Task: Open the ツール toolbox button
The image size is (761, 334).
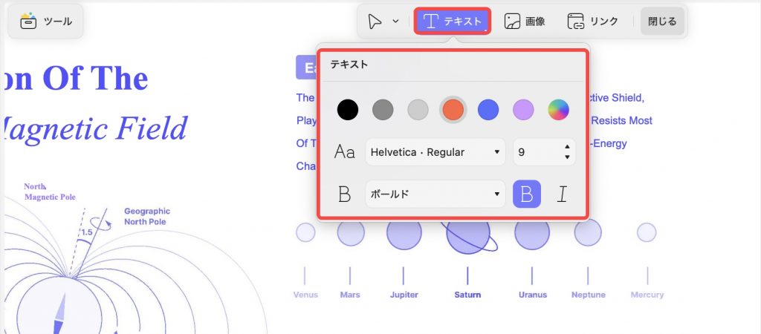Action: click(x=45, y=22)
